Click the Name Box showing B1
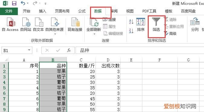The image size is (204, 112). click(x=17, y=50)
